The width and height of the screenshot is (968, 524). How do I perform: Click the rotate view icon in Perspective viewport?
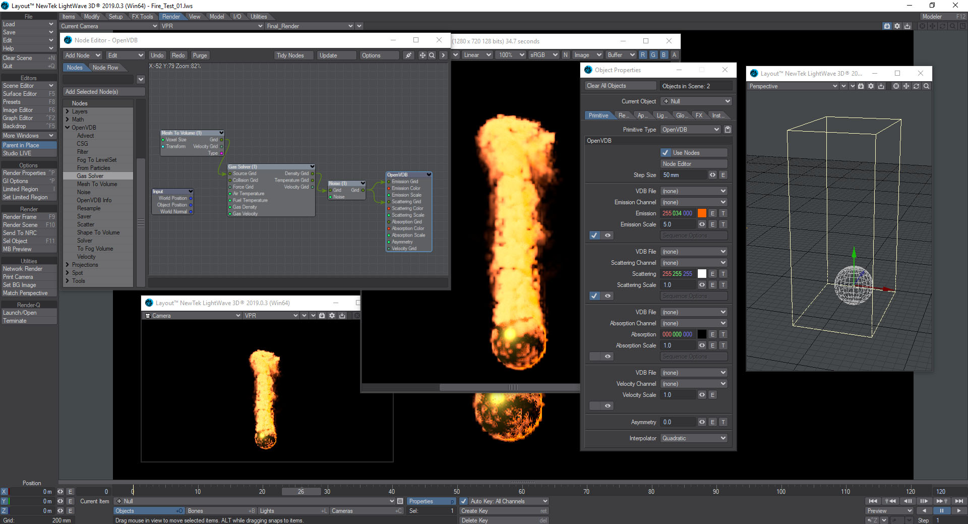pyautogui.click(x=916, y=86)
